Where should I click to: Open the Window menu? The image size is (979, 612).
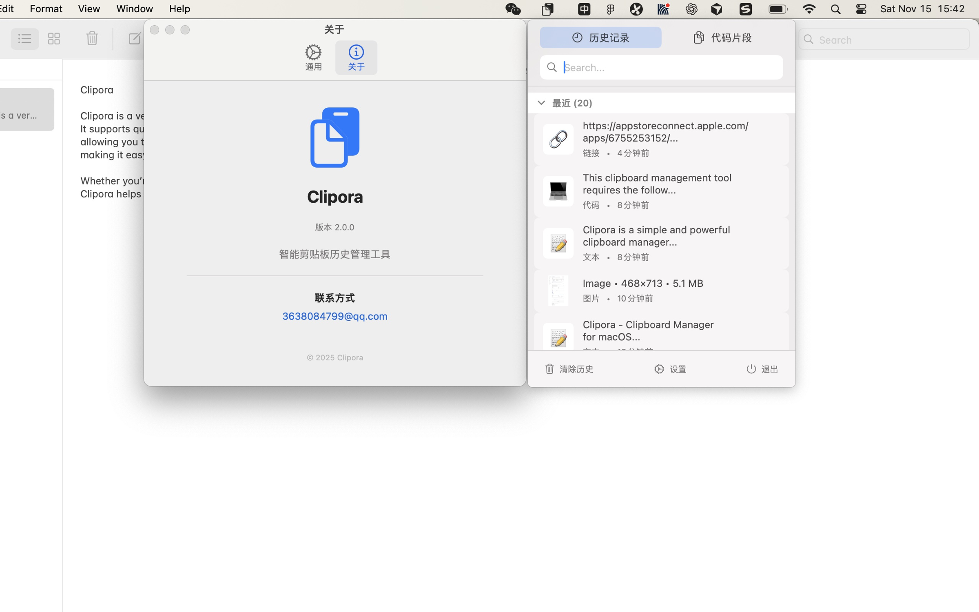pyautogui.click(x=134, y=9)
